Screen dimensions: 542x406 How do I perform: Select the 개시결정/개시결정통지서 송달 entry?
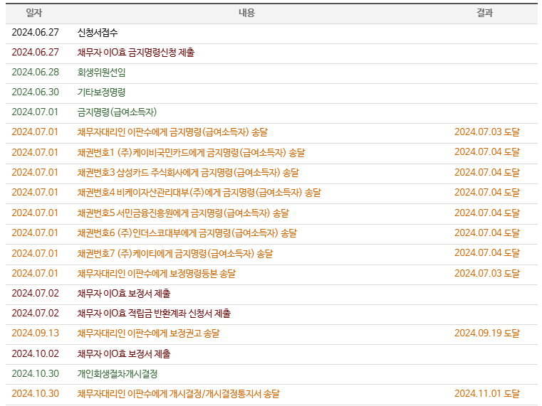[178, 394]
